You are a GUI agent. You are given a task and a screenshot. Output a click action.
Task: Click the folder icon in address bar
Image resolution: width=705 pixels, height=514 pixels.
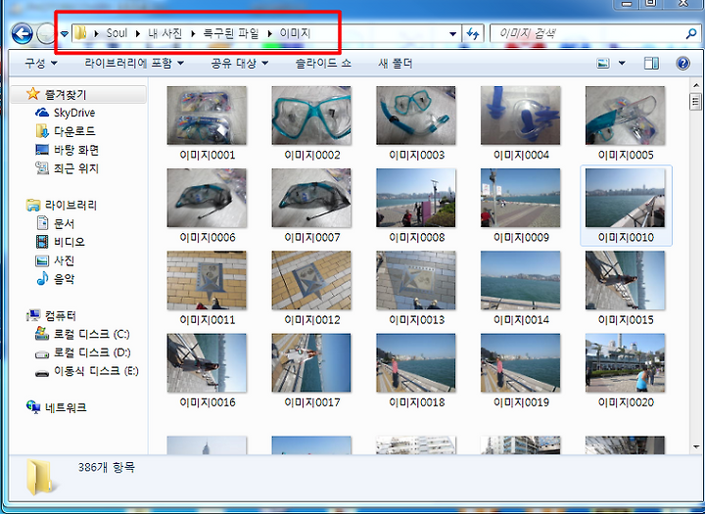pos(80,33)
